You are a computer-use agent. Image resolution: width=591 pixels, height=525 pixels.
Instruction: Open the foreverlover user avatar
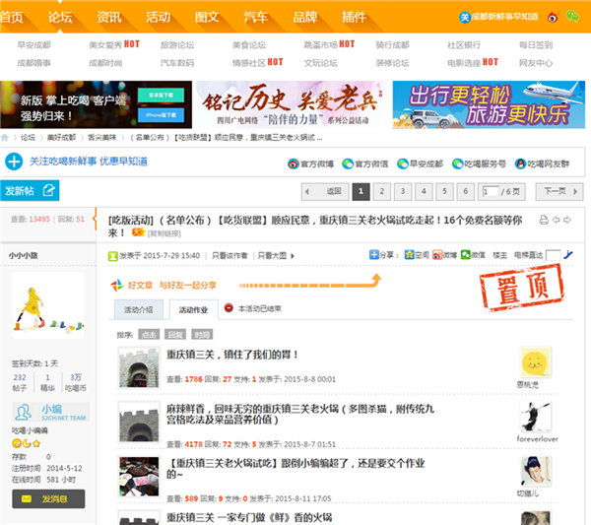tap(536, 417)
